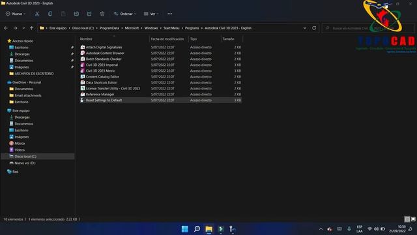Click the Delete trash icon in toolbar
417x235 pixels.
coord(102,14)
